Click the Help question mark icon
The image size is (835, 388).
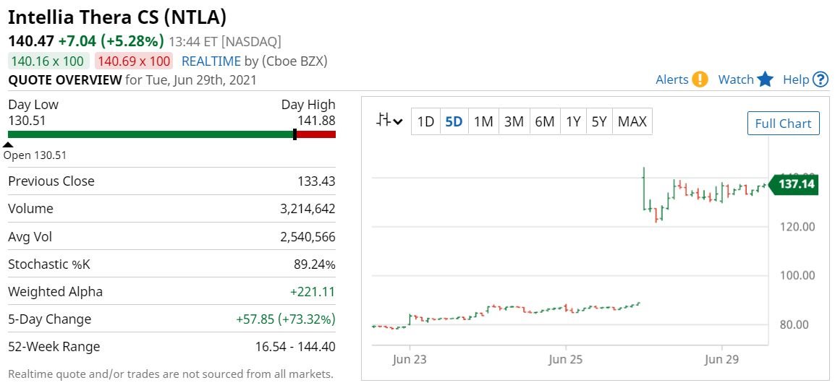(x=821, y=79)
